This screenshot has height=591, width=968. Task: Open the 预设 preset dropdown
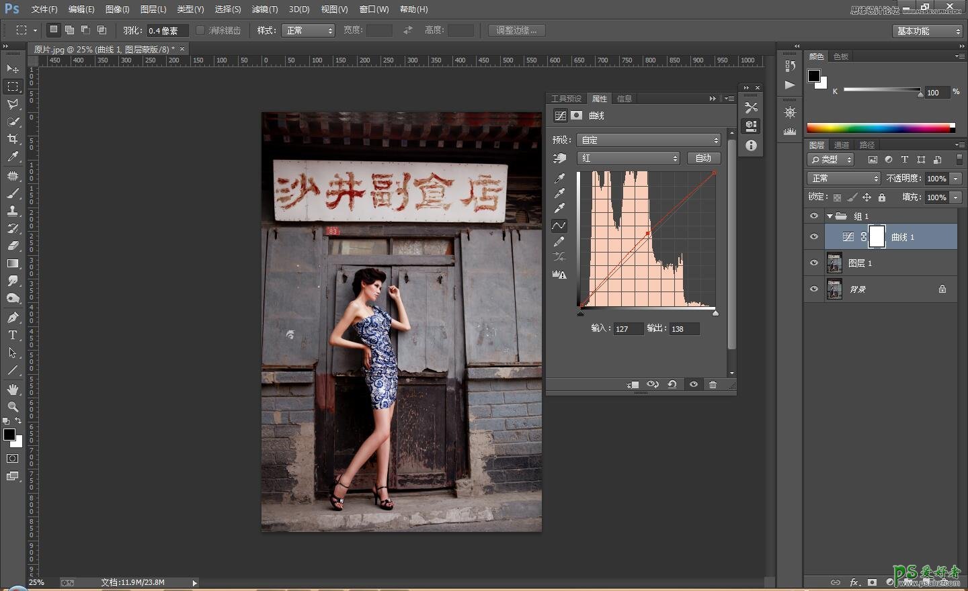pos(649,140)
